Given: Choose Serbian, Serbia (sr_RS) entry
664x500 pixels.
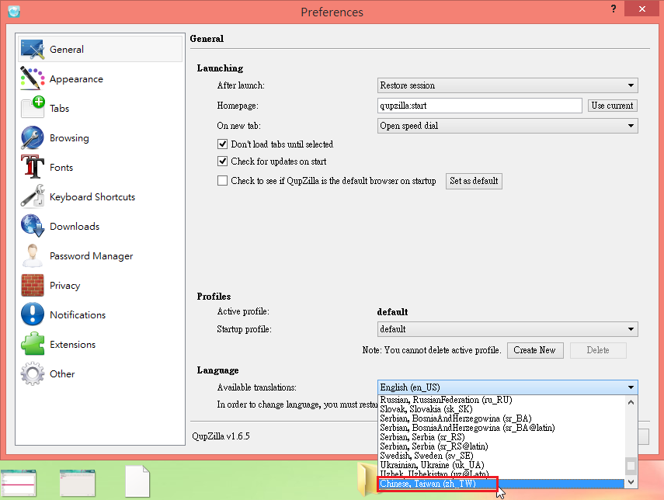Looking at the screenshot, I should (x=502, y=437).
